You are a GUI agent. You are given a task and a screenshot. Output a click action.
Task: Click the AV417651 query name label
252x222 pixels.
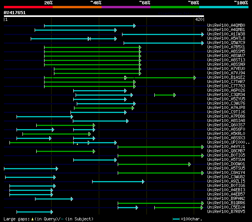click(15, 13)
